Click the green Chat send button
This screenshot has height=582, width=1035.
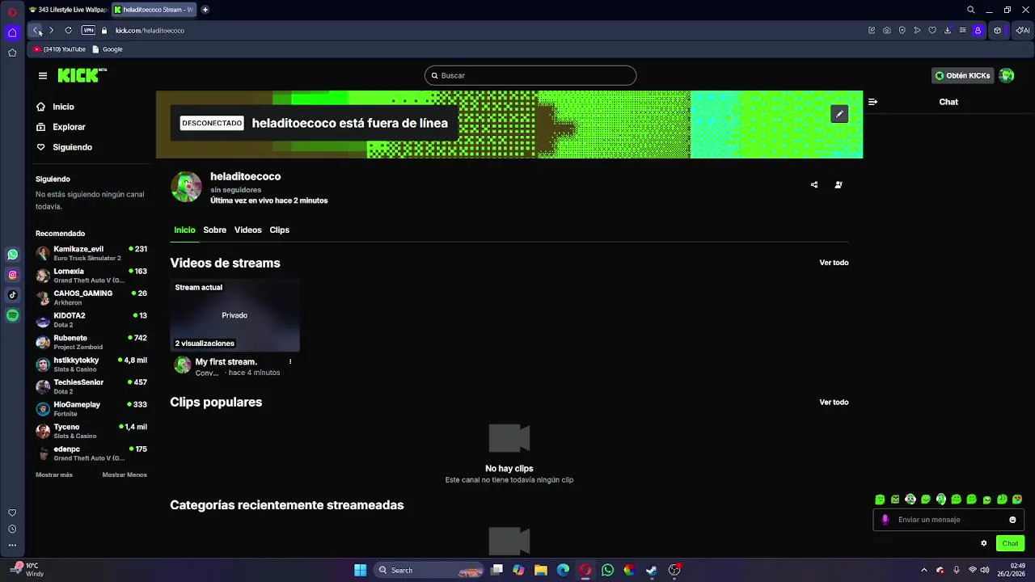click(x=1010, y=543)
